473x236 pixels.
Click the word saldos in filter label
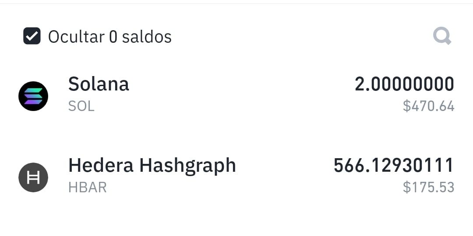coord(147,37)
